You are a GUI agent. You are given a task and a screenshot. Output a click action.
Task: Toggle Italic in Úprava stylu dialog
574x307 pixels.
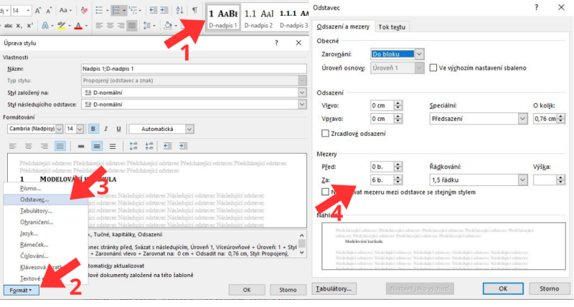click(x=105, y=129)
